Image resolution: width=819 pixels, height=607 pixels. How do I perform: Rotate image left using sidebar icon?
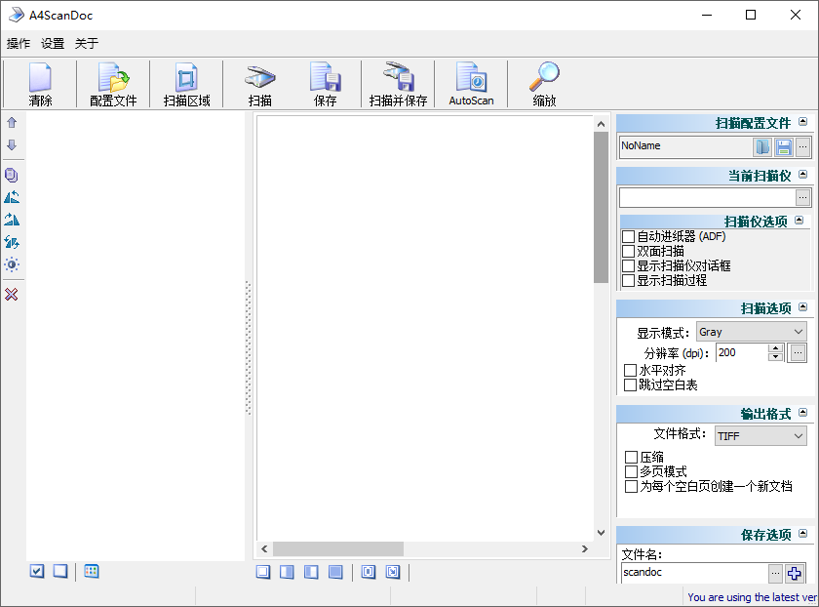point(12,197)
